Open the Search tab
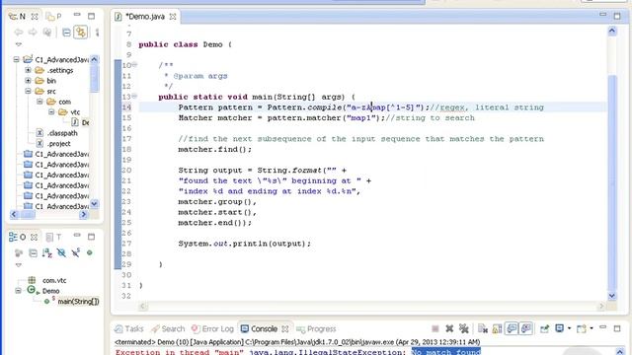This screenshot has height=355, width=632. pos(168,328)
